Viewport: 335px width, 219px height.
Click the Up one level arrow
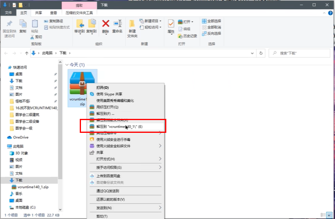(26, 53)
